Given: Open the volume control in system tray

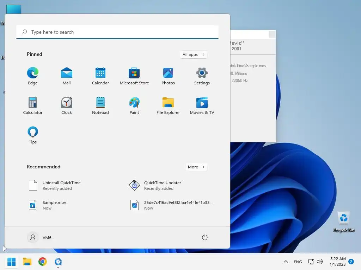Looking at the screenshot, I should tap(319, 262).
